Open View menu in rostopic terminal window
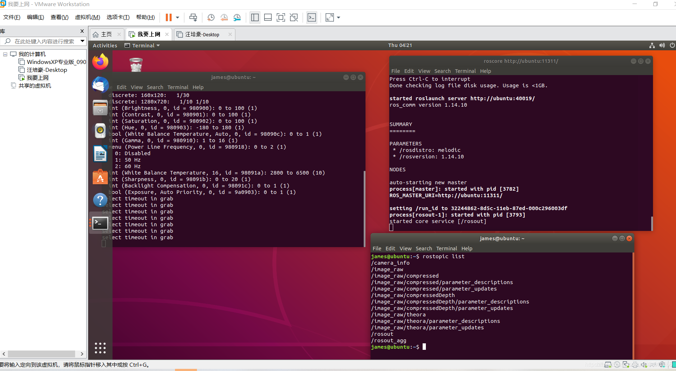This screenshot has width=676, height=371. pos(405,249)
